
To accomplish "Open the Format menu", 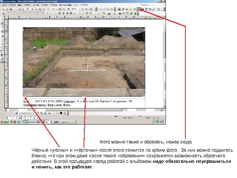I will [x=36, y=5].
